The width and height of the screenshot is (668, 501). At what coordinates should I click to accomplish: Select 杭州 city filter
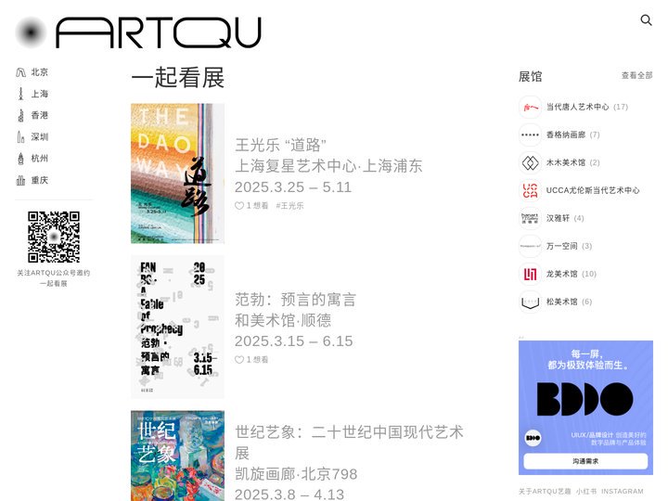40,159
